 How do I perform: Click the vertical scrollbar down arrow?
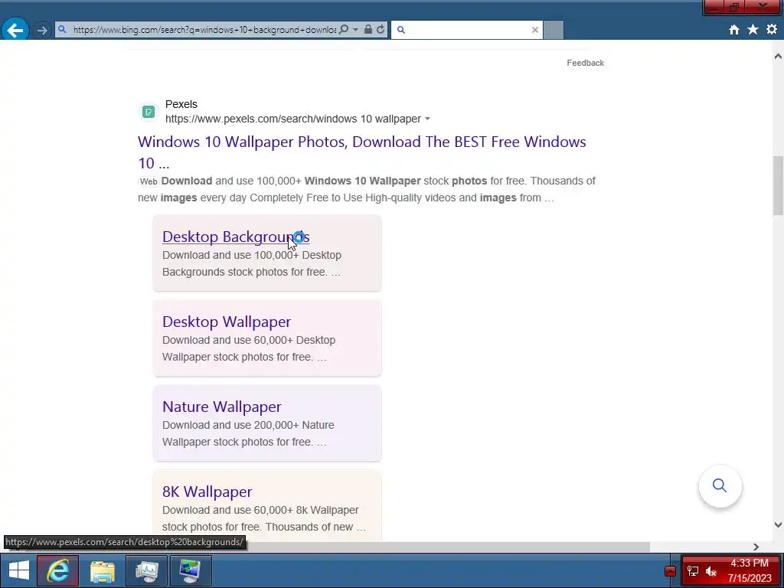click(x=778, y=524)
